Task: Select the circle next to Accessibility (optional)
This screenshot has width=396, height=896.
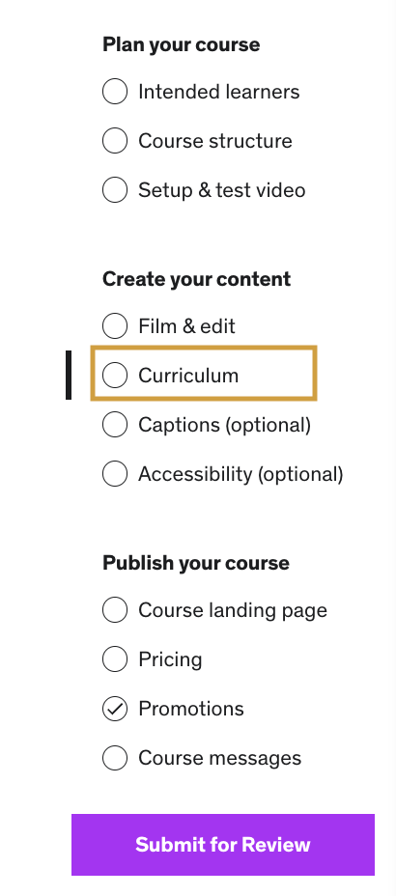Action: point(115,474)
